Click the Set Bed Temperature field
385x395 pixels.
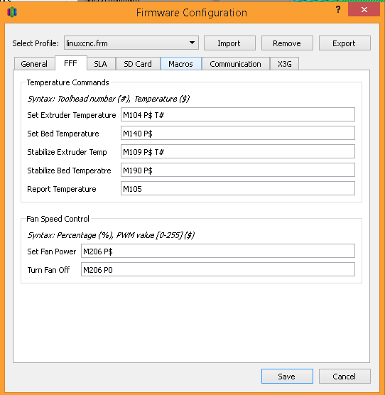tap(238, 133)
